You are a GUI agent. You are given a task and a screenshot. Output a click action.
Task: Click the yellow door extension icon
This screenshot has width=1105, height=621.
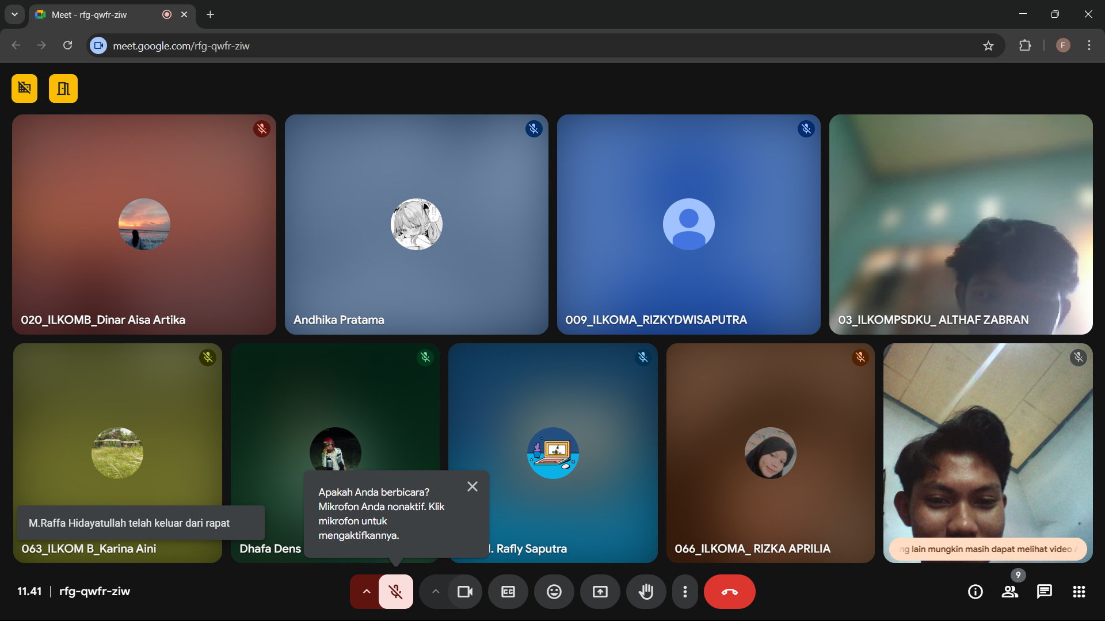coord(63,89)
